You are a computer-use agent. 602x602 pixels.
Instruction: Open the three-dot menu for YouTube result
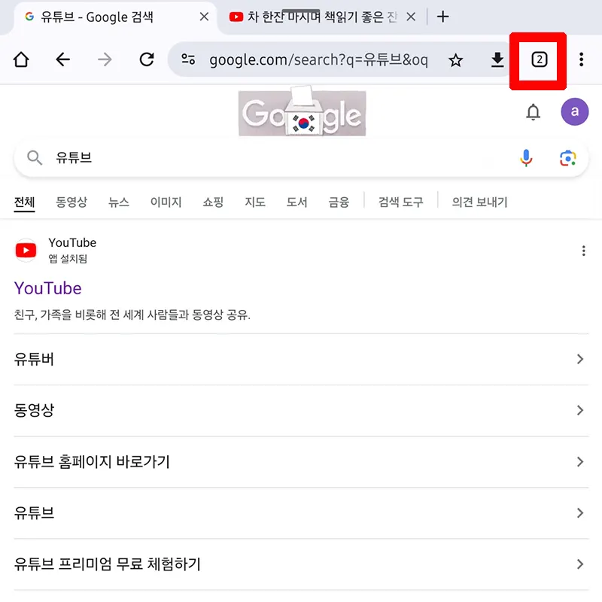click(583, 251)
